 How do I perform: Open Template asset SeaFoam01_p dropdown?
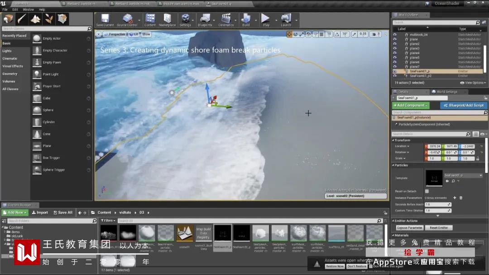[x=463, y=175]
